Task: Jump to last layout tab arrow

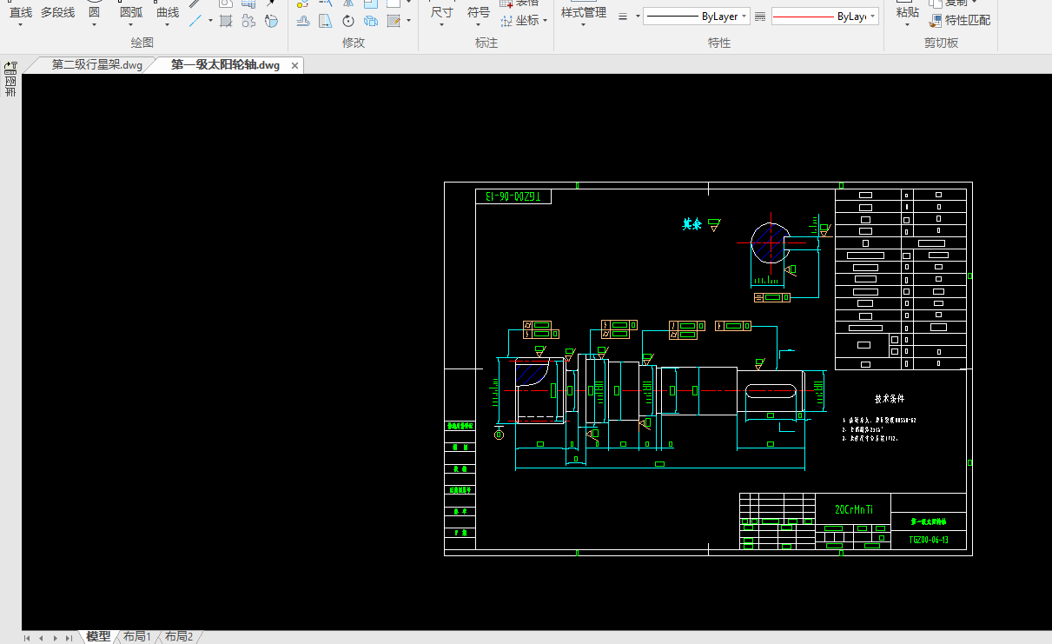Action: pos(69,638)
